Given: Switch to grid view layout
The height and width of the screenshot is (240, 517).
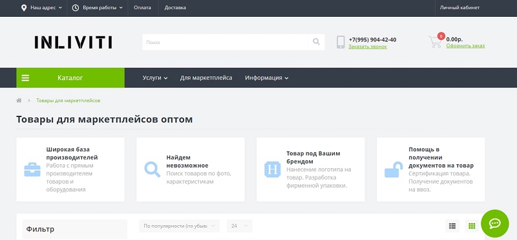Looking at the screenshot, I should [x=472, y=226].
